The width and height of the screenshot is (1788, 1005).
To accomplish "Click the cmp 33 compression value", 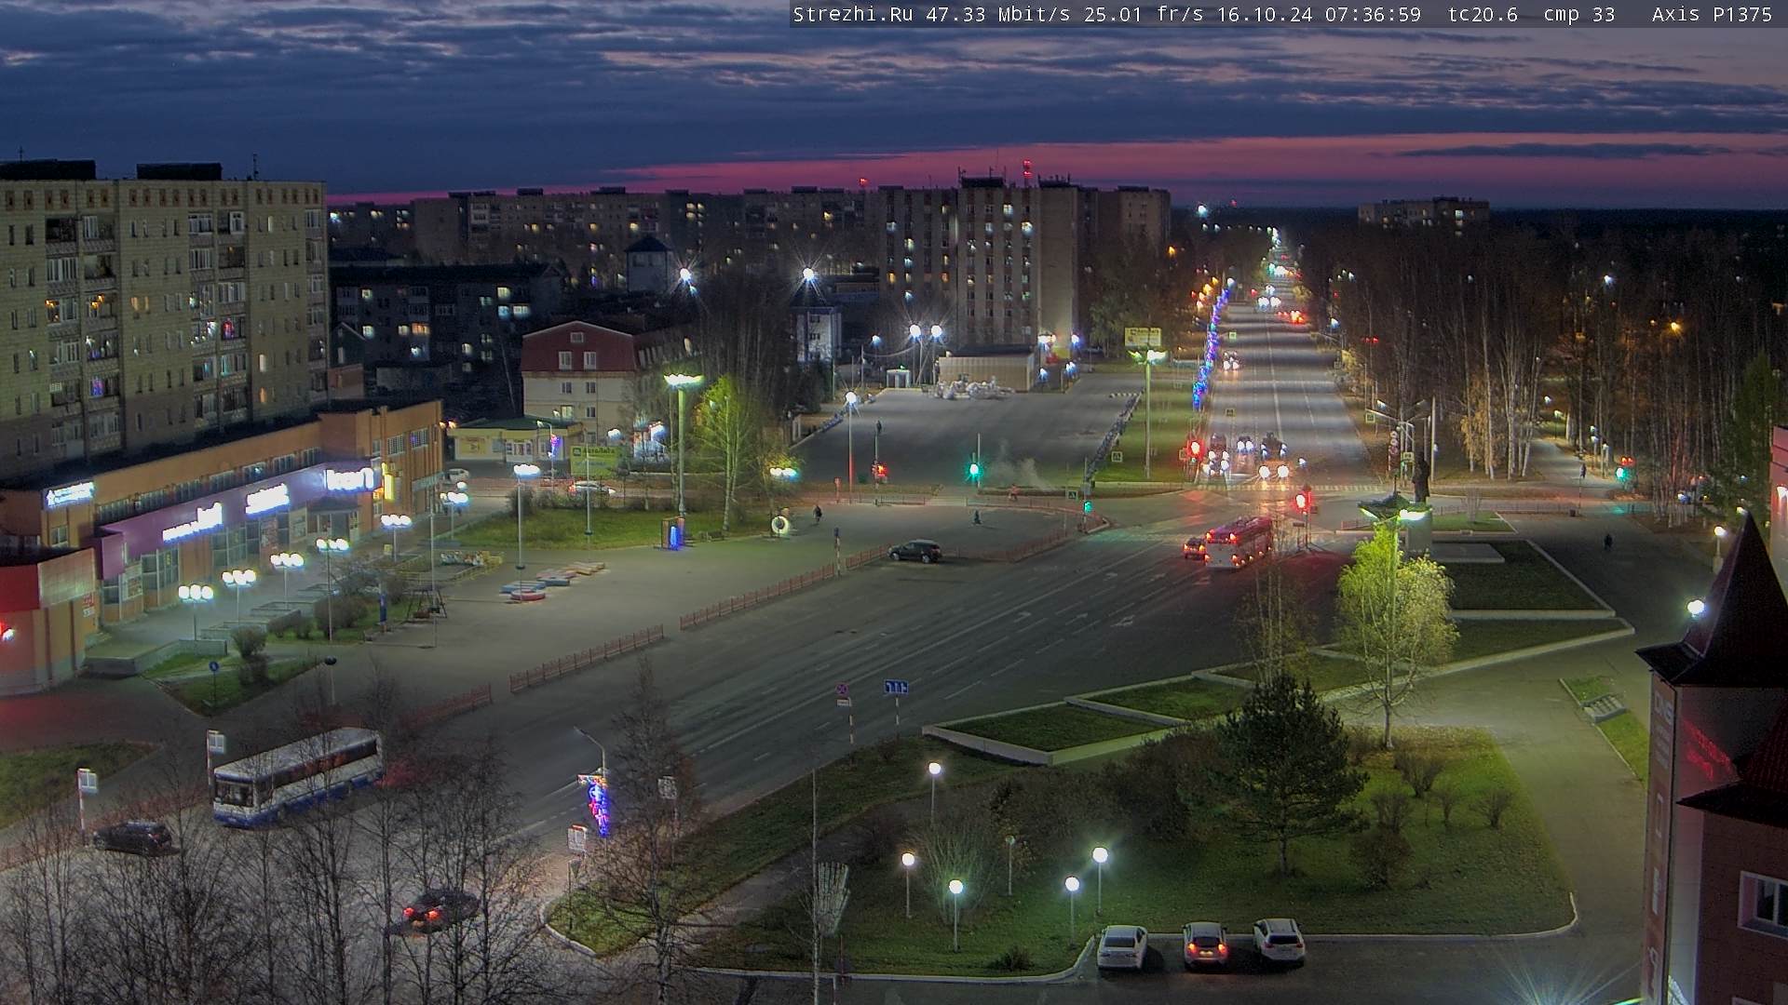I will point(1578,14).
